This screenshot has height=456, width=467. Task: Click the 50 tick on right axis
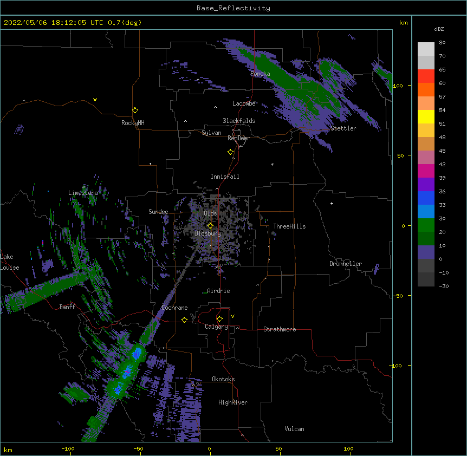[400, 155]
